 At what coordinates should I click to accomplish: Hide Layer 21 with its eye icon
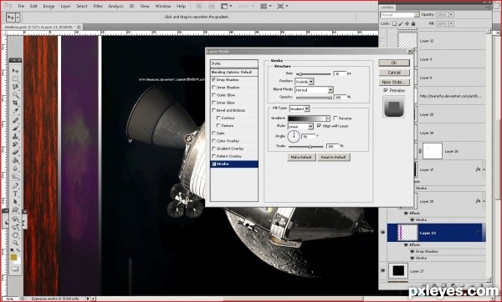click(x=382, y=233)
